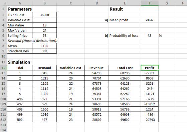
Task: Click the b) label before Probability
Action: [107, 35]
